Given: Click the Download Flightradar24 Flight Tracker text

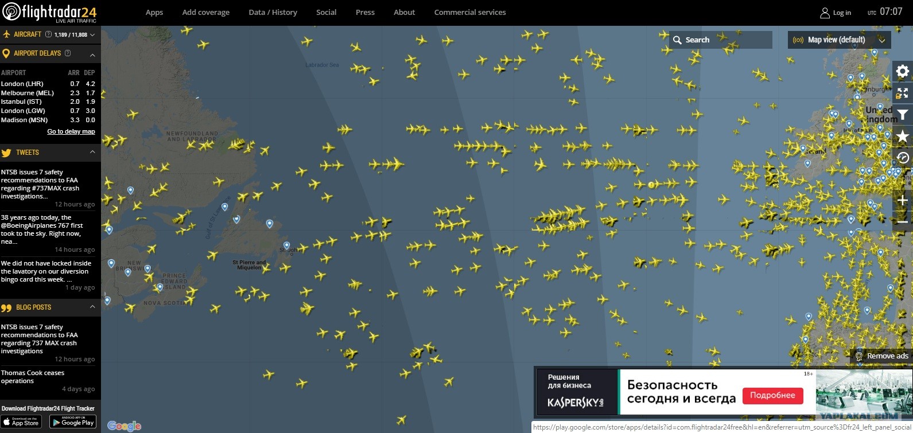Looking at the screenshot, I should 48,408.
